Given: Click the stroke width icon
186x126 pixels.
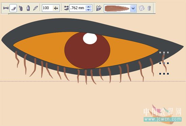Looking at the screenshot, I should click(x=66, y=8).
